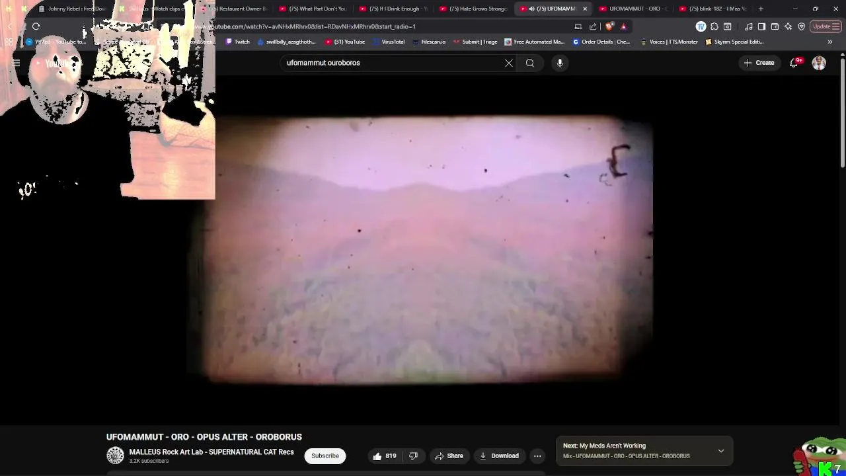Click the Update browser menu button
This screenshot has width=846, height=476.
click(x=826, y=26)
